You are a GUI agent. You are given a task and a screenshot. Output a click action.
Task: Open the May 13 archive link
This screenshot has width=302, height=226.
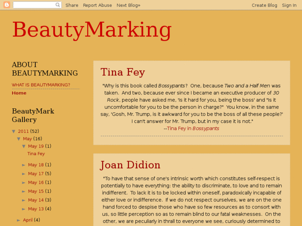point(36,209)
